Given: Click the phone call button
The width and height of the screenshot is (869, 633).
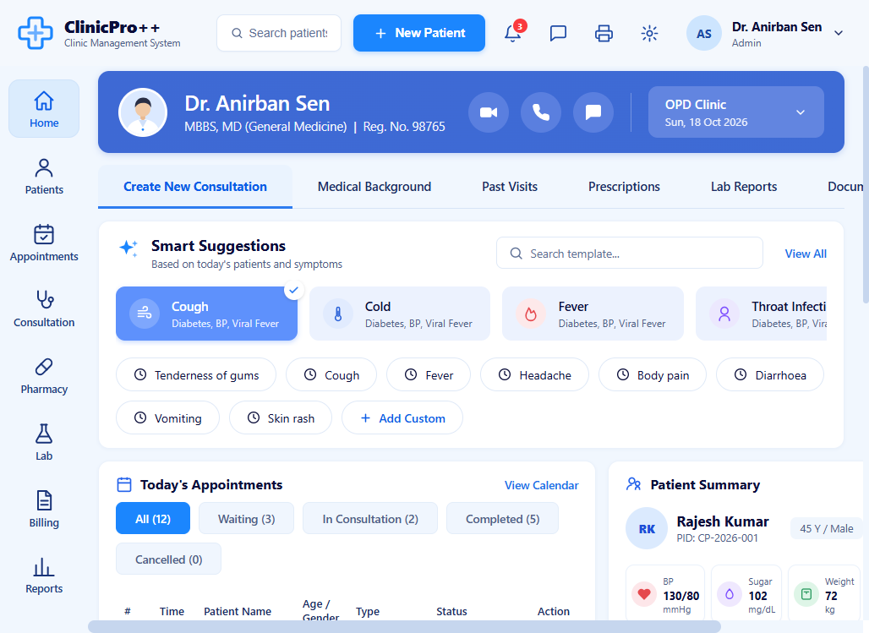Looking at the screenshot, I should pyautogui.click(x=541, y=112).
